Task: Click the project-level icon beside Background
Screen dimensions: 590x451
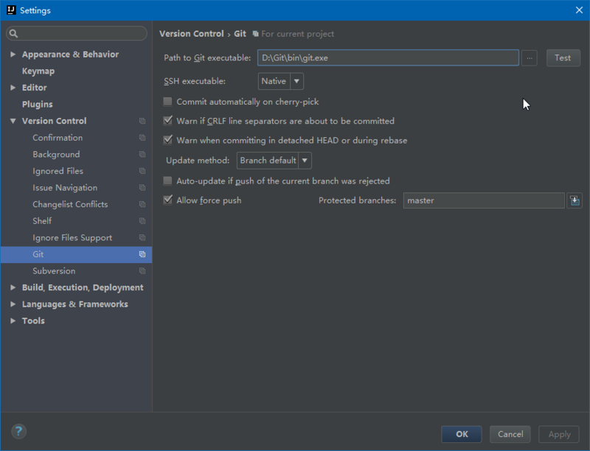Action: click(x=142, y=154)
